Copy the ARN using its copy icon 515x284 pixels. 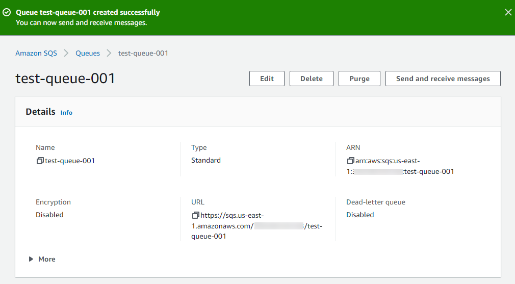pyautogui.click(x=350, y=161)
